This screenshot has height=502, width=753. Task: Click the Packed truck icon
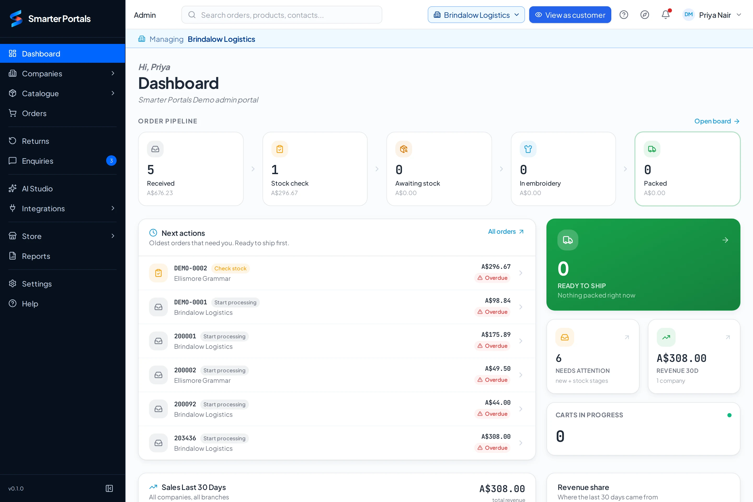click(x=652, y=149)
